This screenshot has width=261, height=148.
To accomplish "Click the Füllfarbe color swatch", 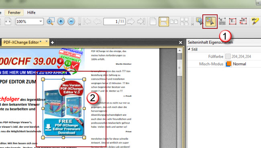I will 228,56.
